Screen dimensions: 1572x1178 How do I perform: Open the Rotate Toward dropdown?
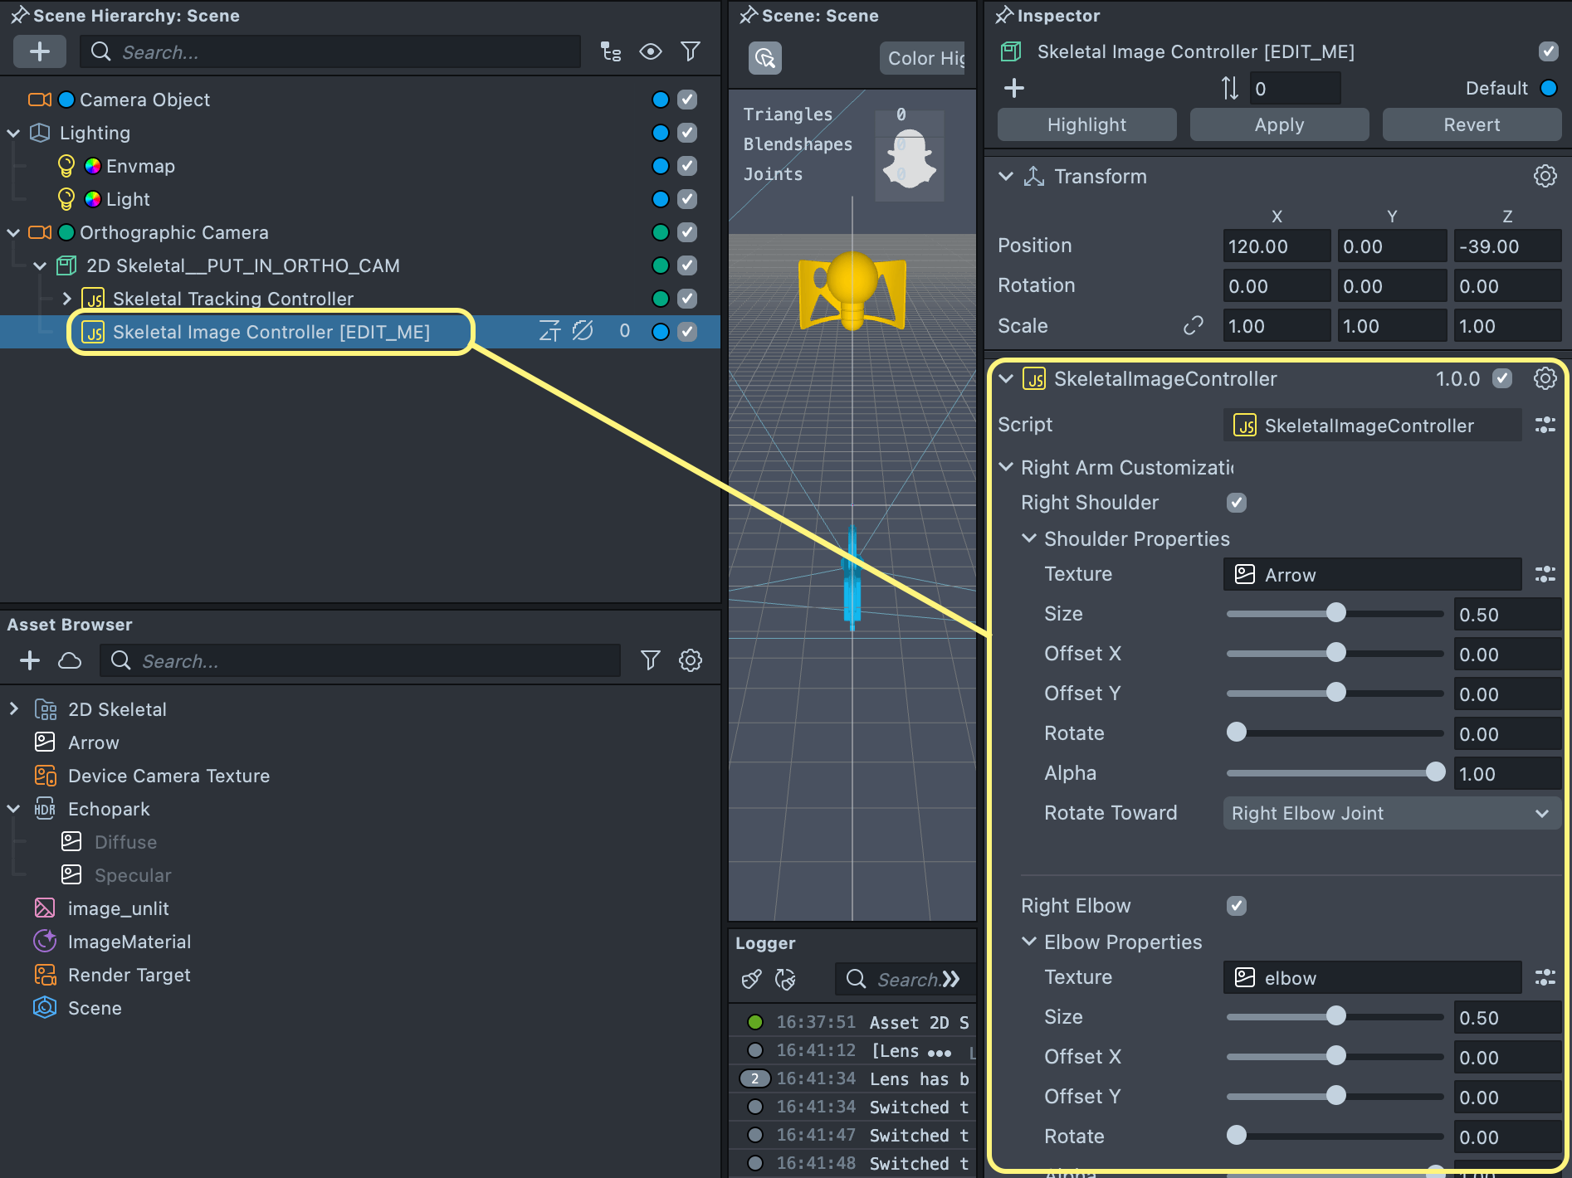[x=1391, y=813]
